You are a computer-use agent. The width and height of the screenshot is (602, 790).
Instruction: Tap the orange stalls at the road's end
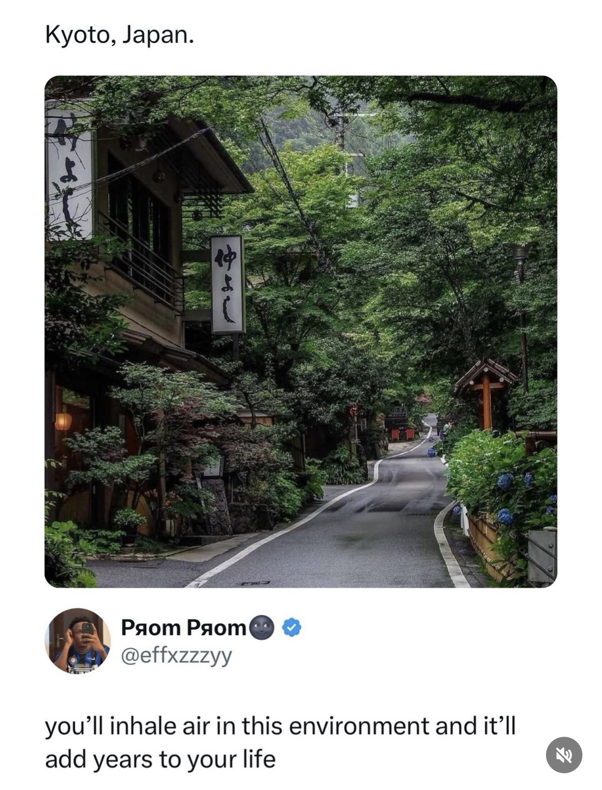tap(403, 434)
